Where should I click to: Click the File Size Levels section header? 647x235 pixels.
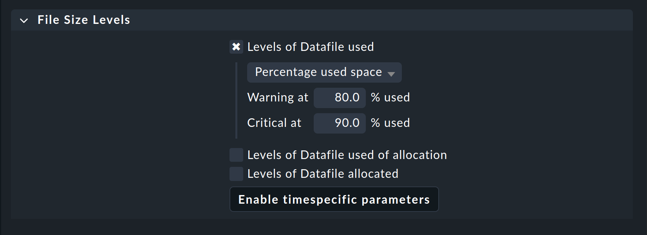coord(83,20)
